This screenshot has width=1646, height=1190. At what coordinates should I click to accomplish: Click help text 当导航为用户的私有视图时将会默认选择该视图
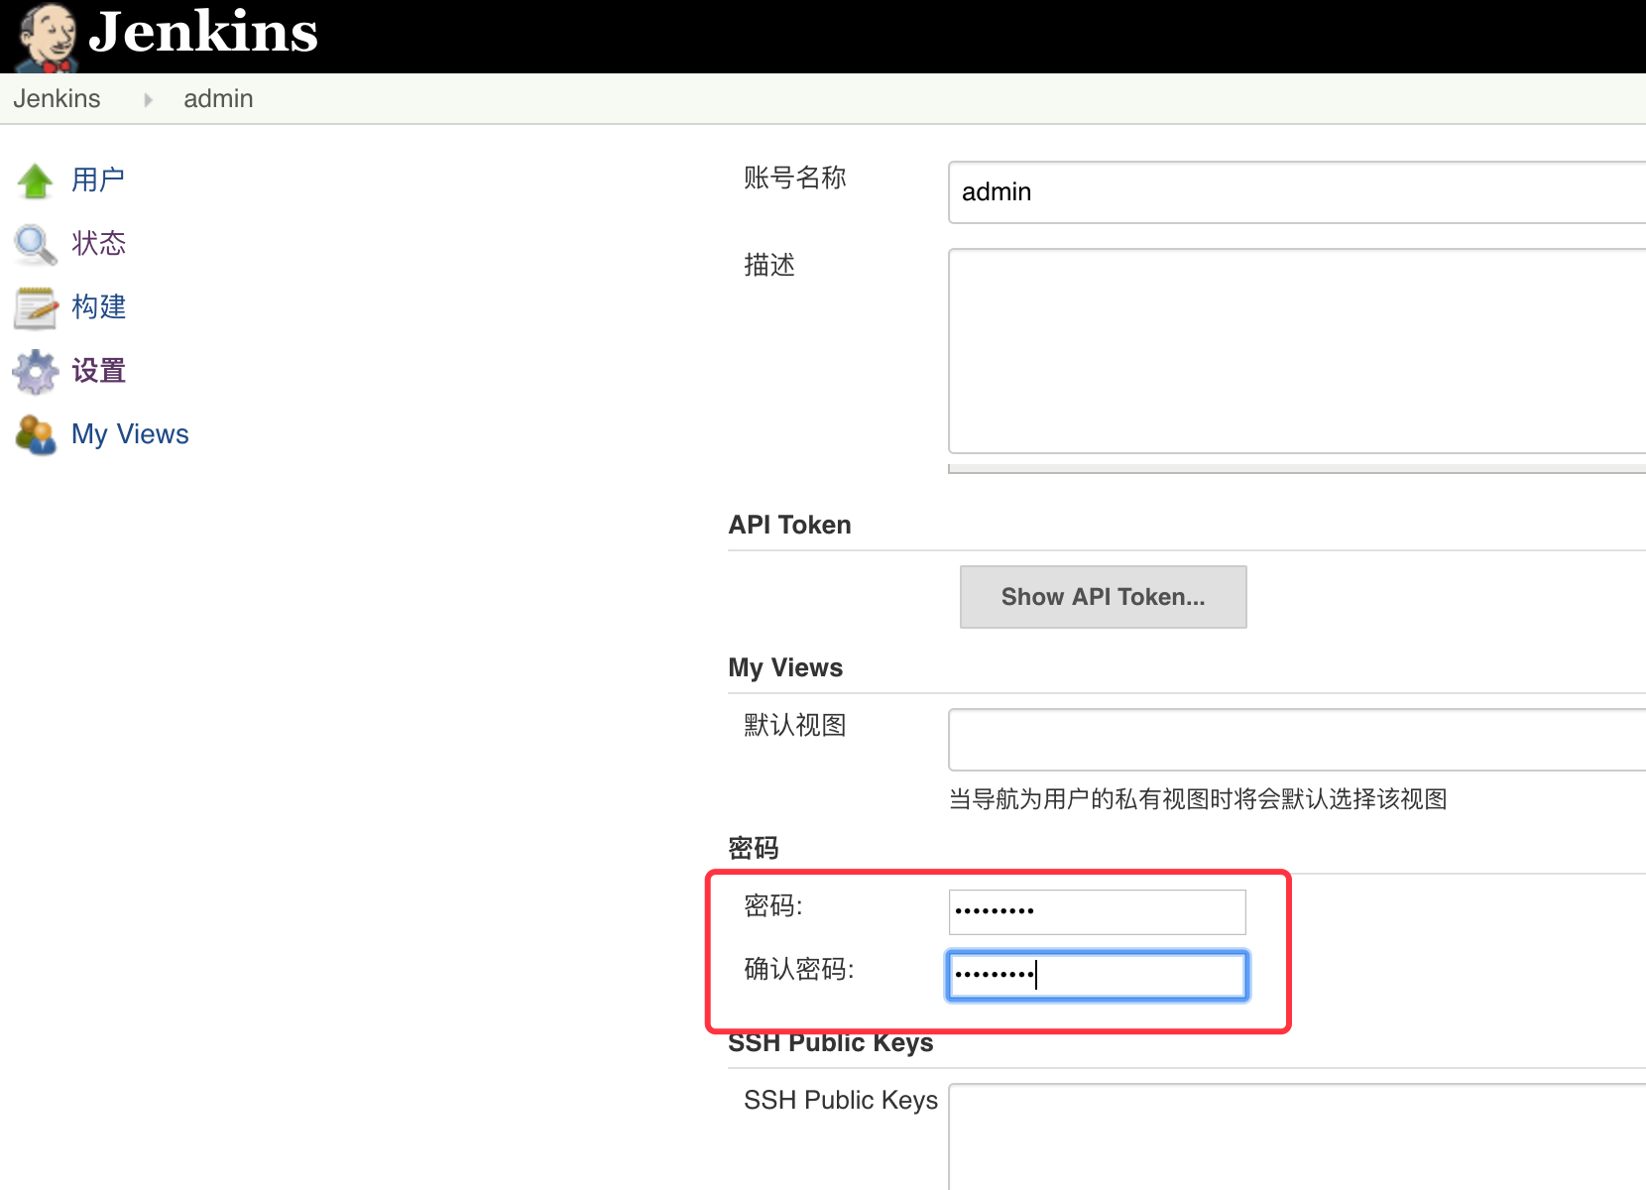tap(1198, 798)
